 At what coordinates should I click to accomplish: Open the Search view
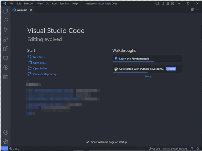(x=6, y=21)
